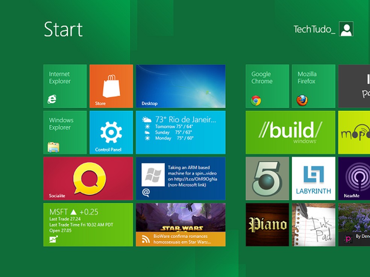Launch Mozilla Firefox

[x=313, y=86]
